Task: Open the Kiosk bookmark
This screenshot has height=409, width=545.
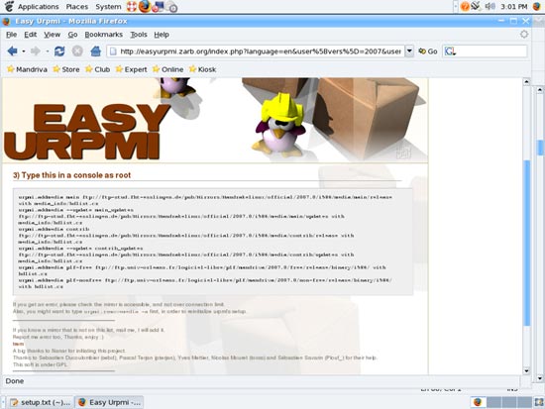Action: pos(202,69)
